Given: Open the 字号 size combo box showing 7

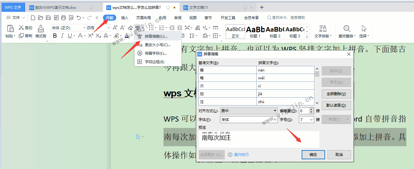Looking at the screenshot, I should point(306,120).
